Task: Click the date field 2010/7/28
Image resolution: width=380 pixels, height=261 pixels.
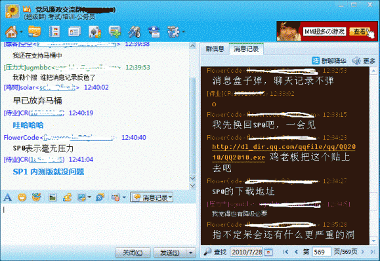Action: click(x=247, y=252)
